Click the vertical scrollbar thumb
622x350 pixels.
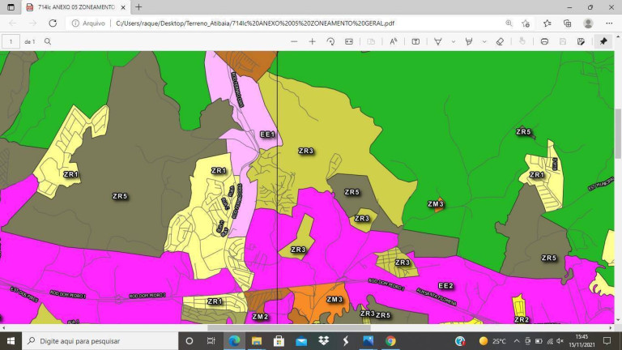[x=618, y=133]
